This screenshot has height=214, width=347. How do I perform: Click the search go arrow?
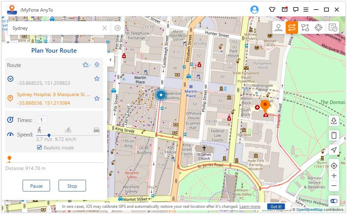pos(117,28)
